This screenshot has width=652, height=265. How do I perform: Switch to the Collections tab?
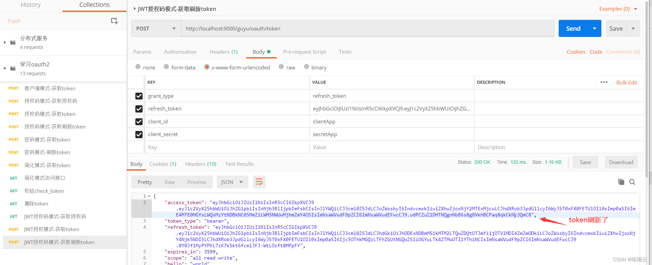tap(94, 5)
